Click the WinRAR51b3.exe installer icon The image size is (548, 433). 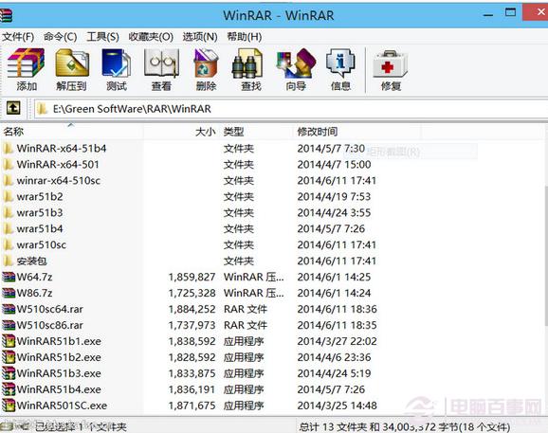[x=9, y=373]
